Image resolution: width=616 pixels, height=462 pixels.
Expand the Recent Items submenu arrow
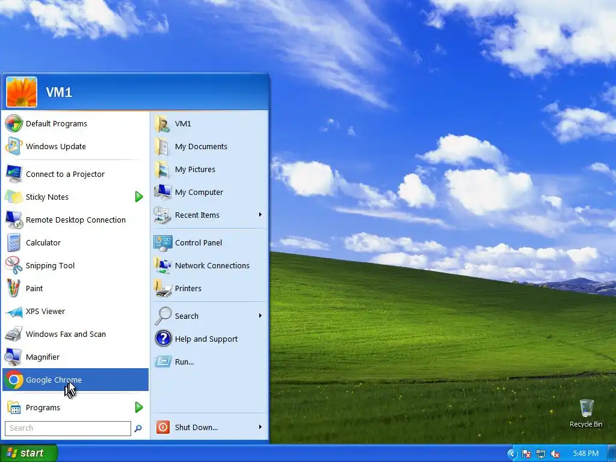260,215
